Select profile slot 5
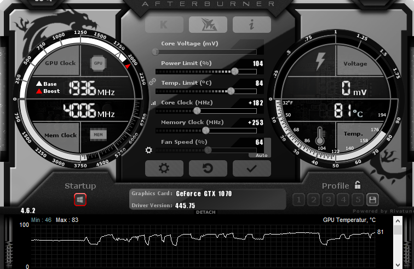 point(358,200)
